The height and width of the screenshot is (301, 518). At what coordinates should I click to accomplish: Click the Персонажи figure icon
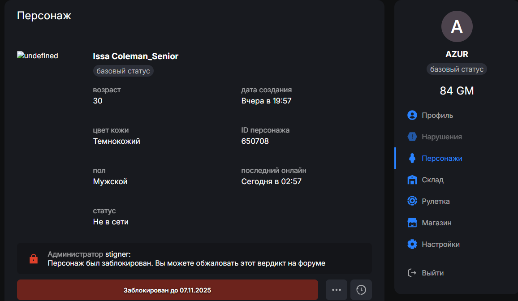point(412,158)
